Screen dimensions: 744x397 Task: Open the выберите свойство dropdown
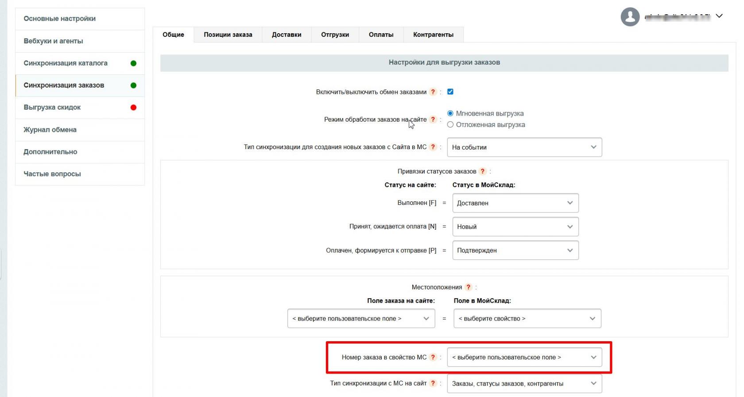527,319
